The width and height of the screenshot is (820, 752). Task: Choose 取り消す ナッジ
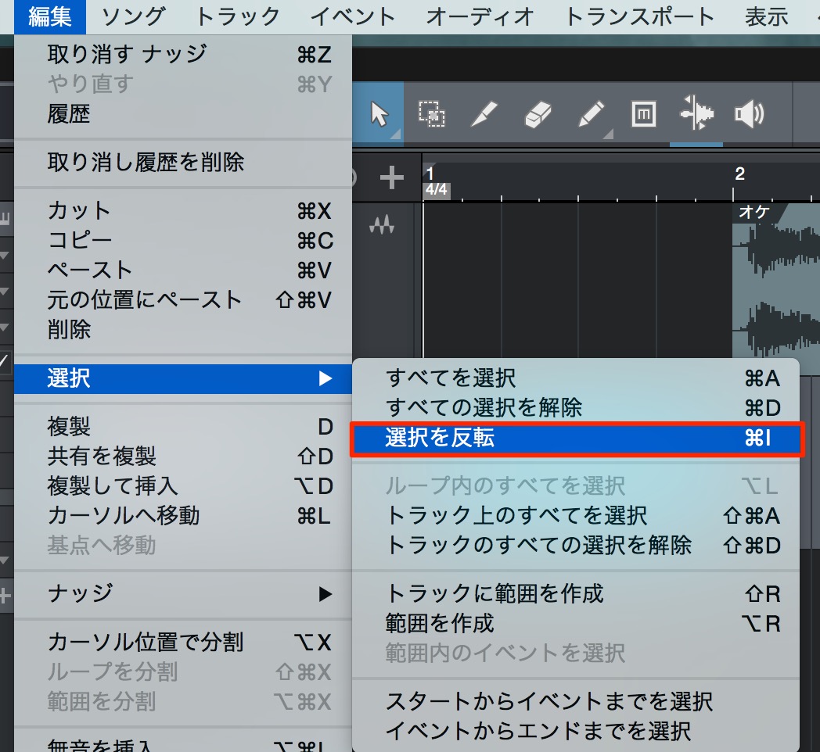183,55
